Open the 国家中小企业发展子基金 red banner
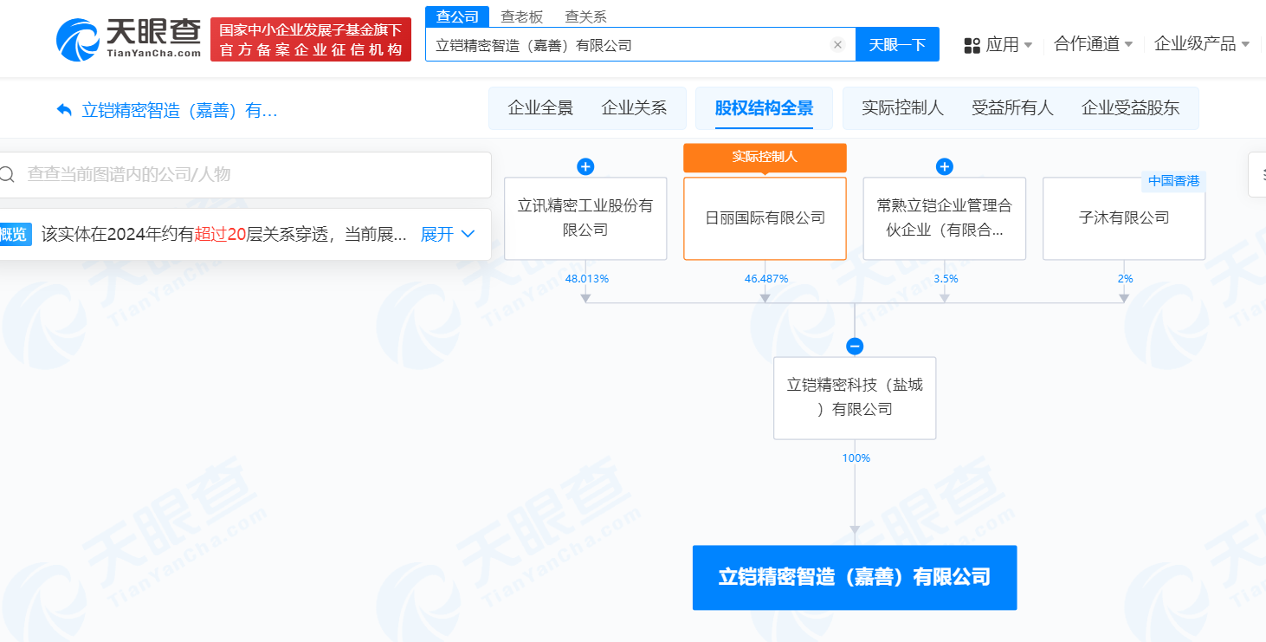Viewport: 1266px width, 642px height. coord(311,38)
